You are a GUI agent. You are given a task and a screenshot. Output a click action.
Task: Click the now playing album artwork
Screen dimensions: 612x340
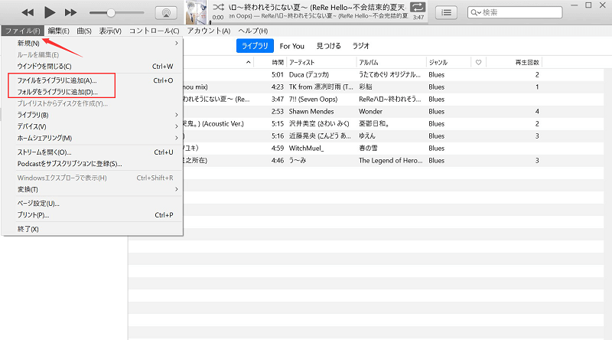click(197, 12)
